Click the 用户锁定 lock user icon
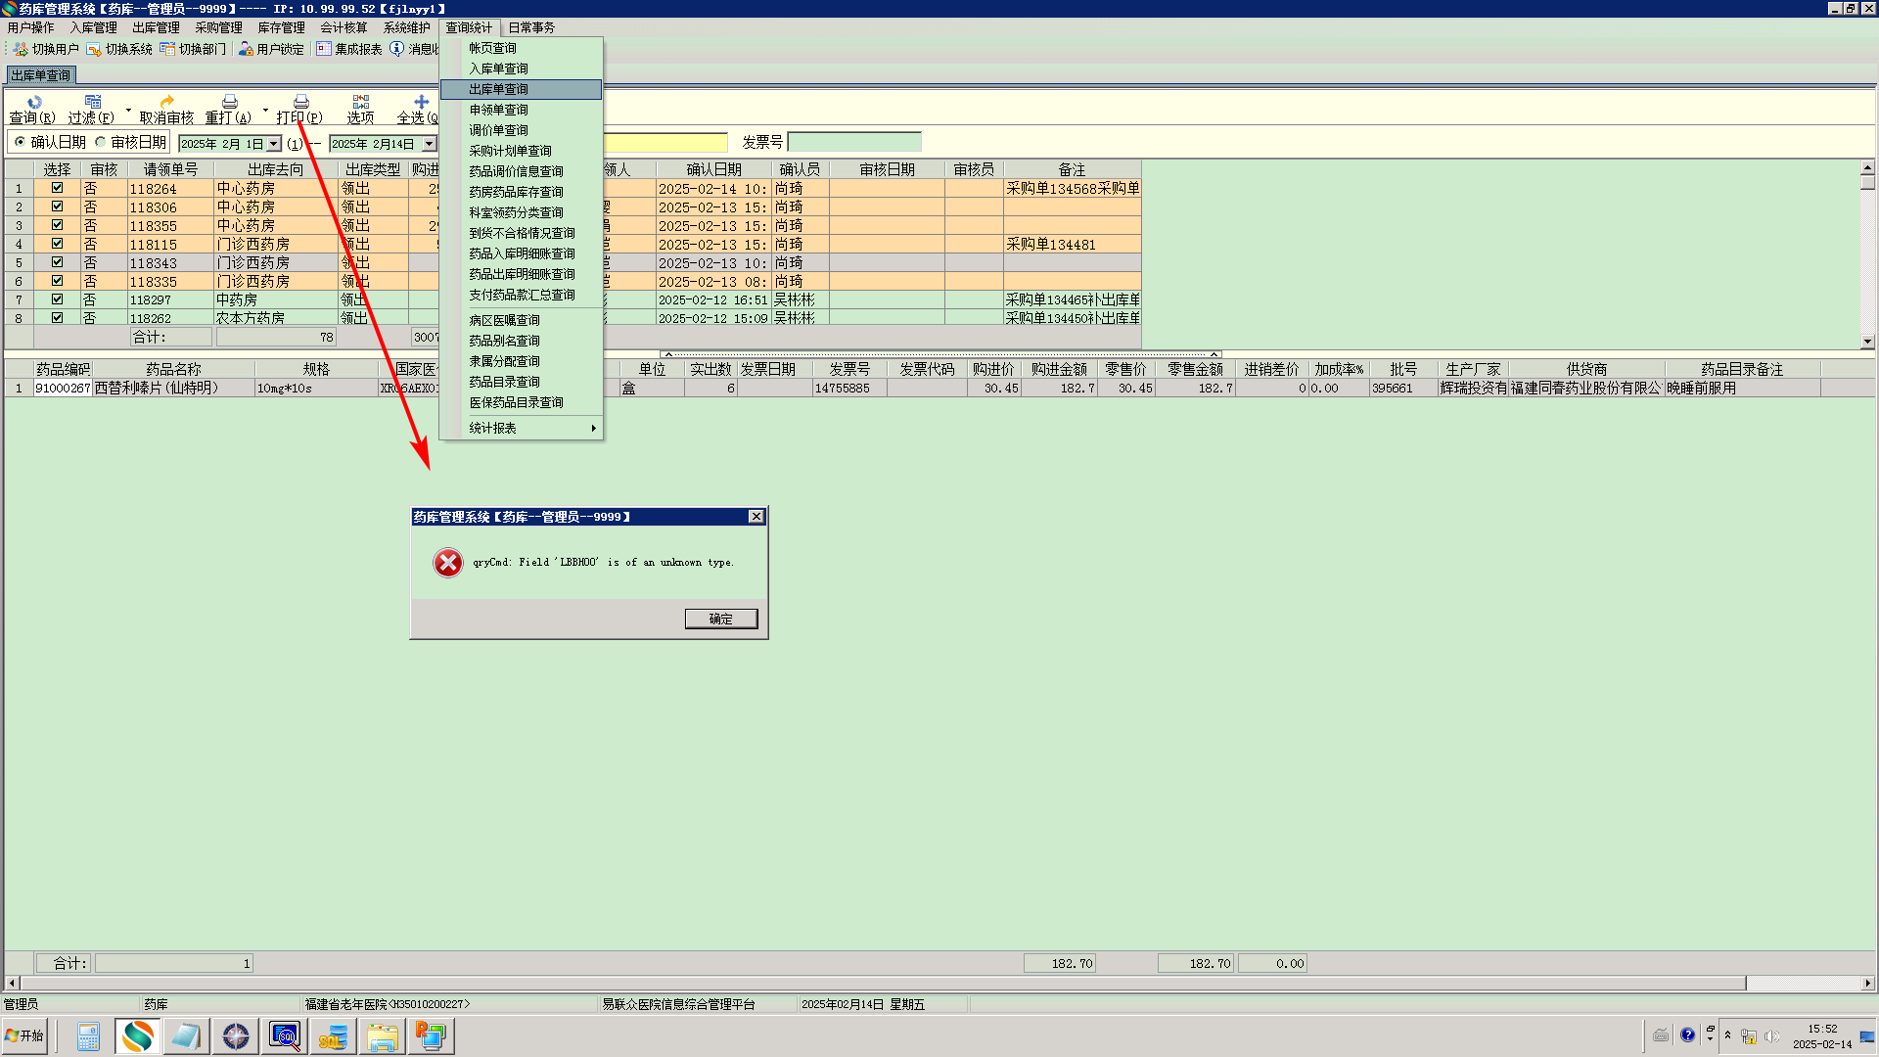The height and width of the screenshot is (1057, 1879). coord(246,49)
